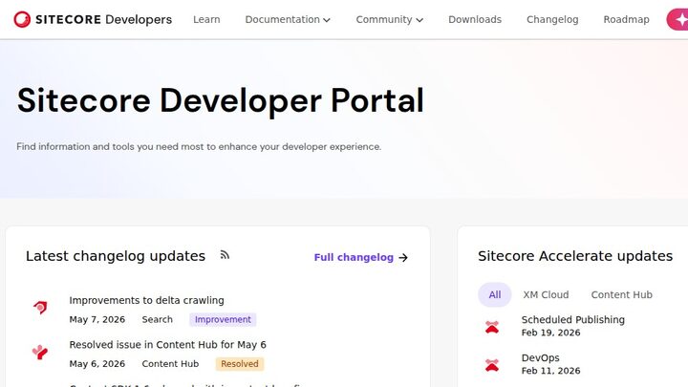
Task: Expand the Documentation menu
Action: click(x=288, y=20)
